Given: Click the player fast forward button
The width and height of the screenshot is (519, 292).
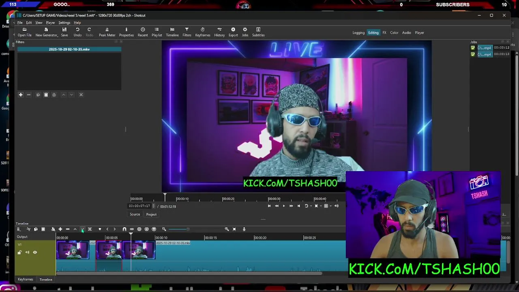Looking at the screenshot, I should [291, 206].
